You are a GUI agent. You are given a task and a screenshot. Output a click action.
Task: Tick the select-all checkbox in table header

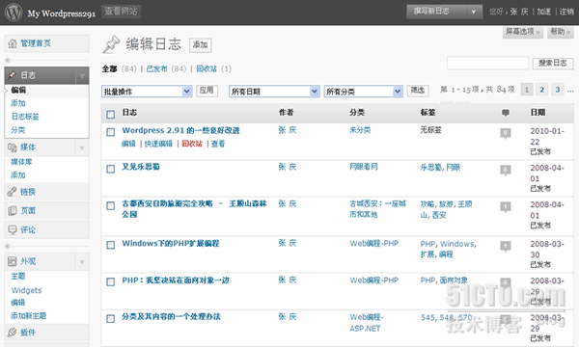(110, 115)
